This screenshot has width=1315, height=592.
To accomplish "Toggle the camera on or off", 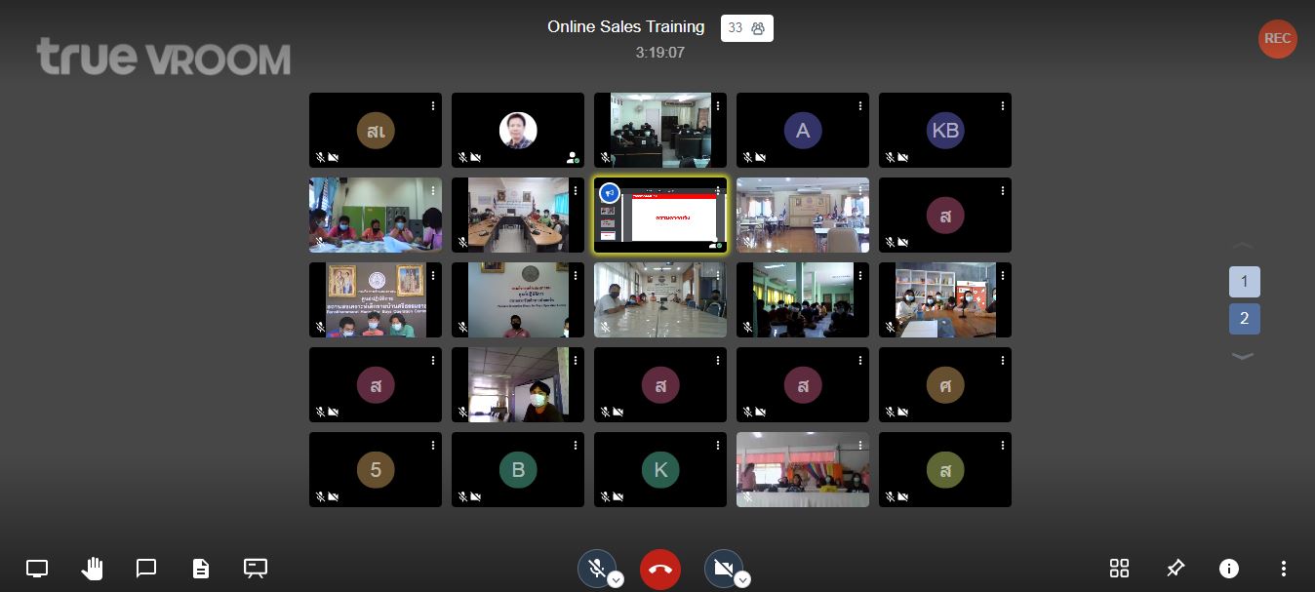I will click(x=723, y=568).
